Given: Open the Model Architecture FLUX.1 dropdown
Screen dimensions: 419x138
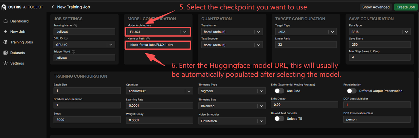Looking at the screenshot, I should 157,32.
